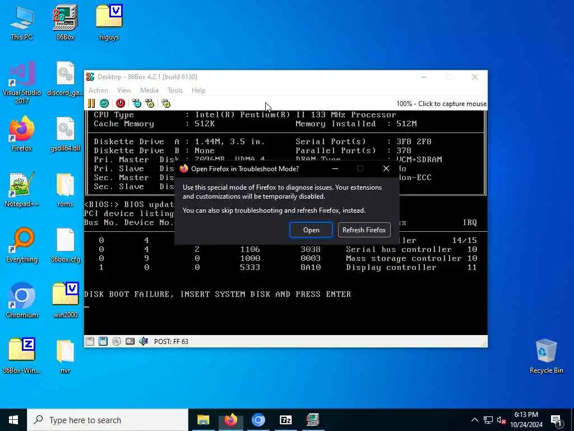Select the 86Box-Win... archive icon
Viewport: 574px width, 431px height.
[x=22, y=355]
